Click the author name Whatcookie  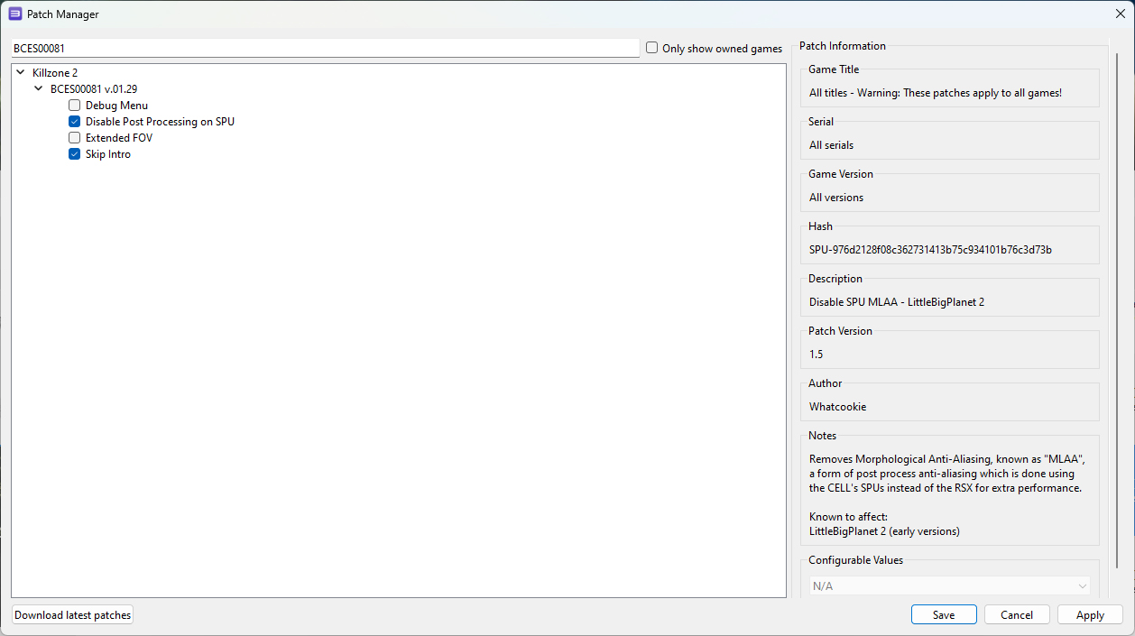[x=837, y=407]
